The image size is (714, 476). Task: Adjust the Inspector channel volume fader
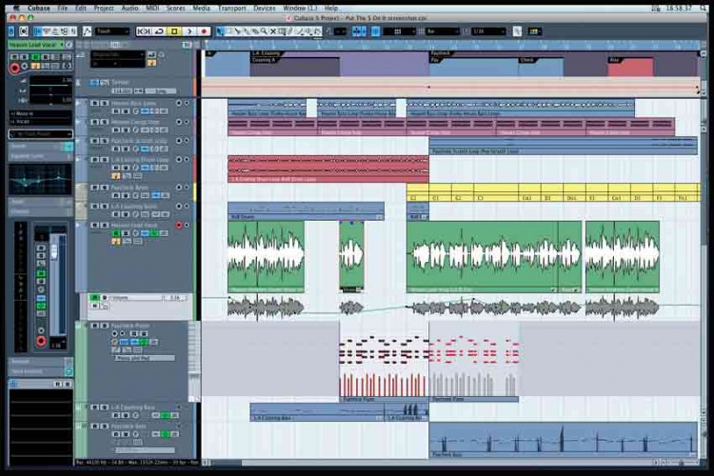pos(54,251)
